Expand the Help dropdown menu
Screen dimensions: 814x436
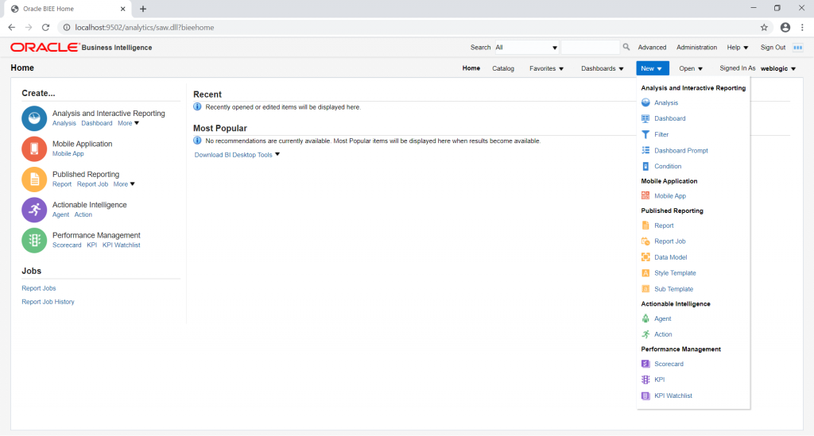point(737,47)
